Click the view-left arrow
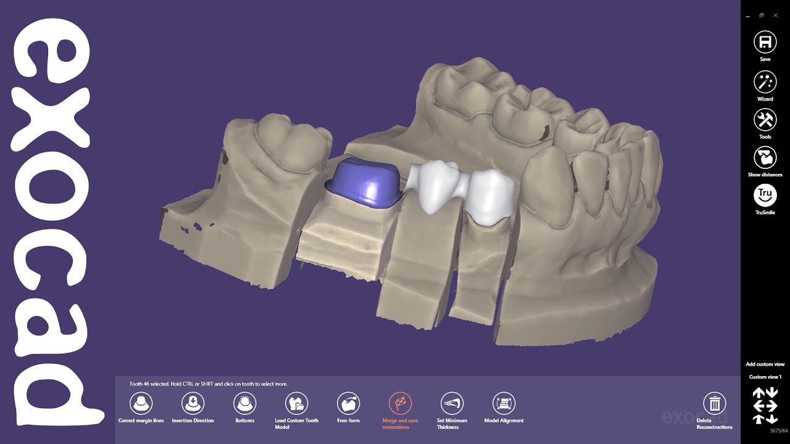This screenshot has width=790, height=444. pyautogui.click(x=758, y=406)
